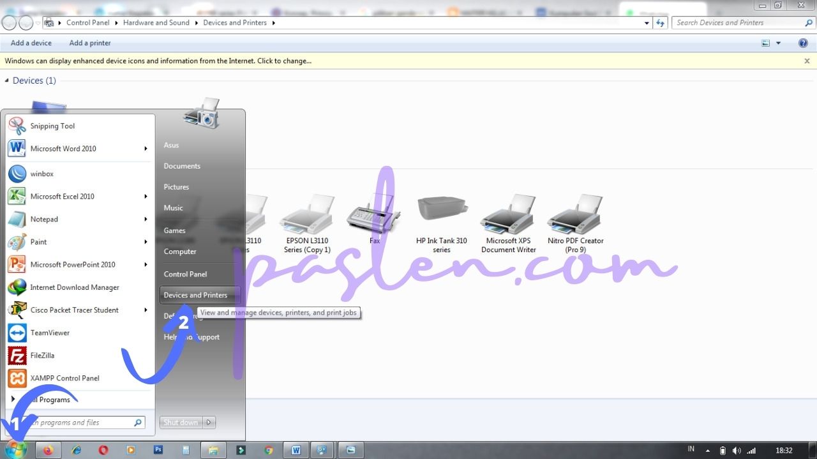Screen dimensions: 817x459
Task: Open Internet Download Manager
Action: tap(80, 287)
